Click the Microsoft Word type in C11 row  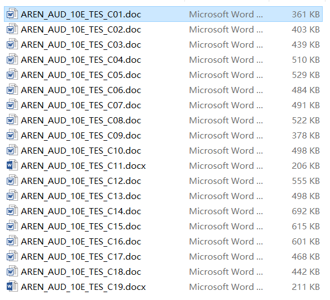(226, 165)
